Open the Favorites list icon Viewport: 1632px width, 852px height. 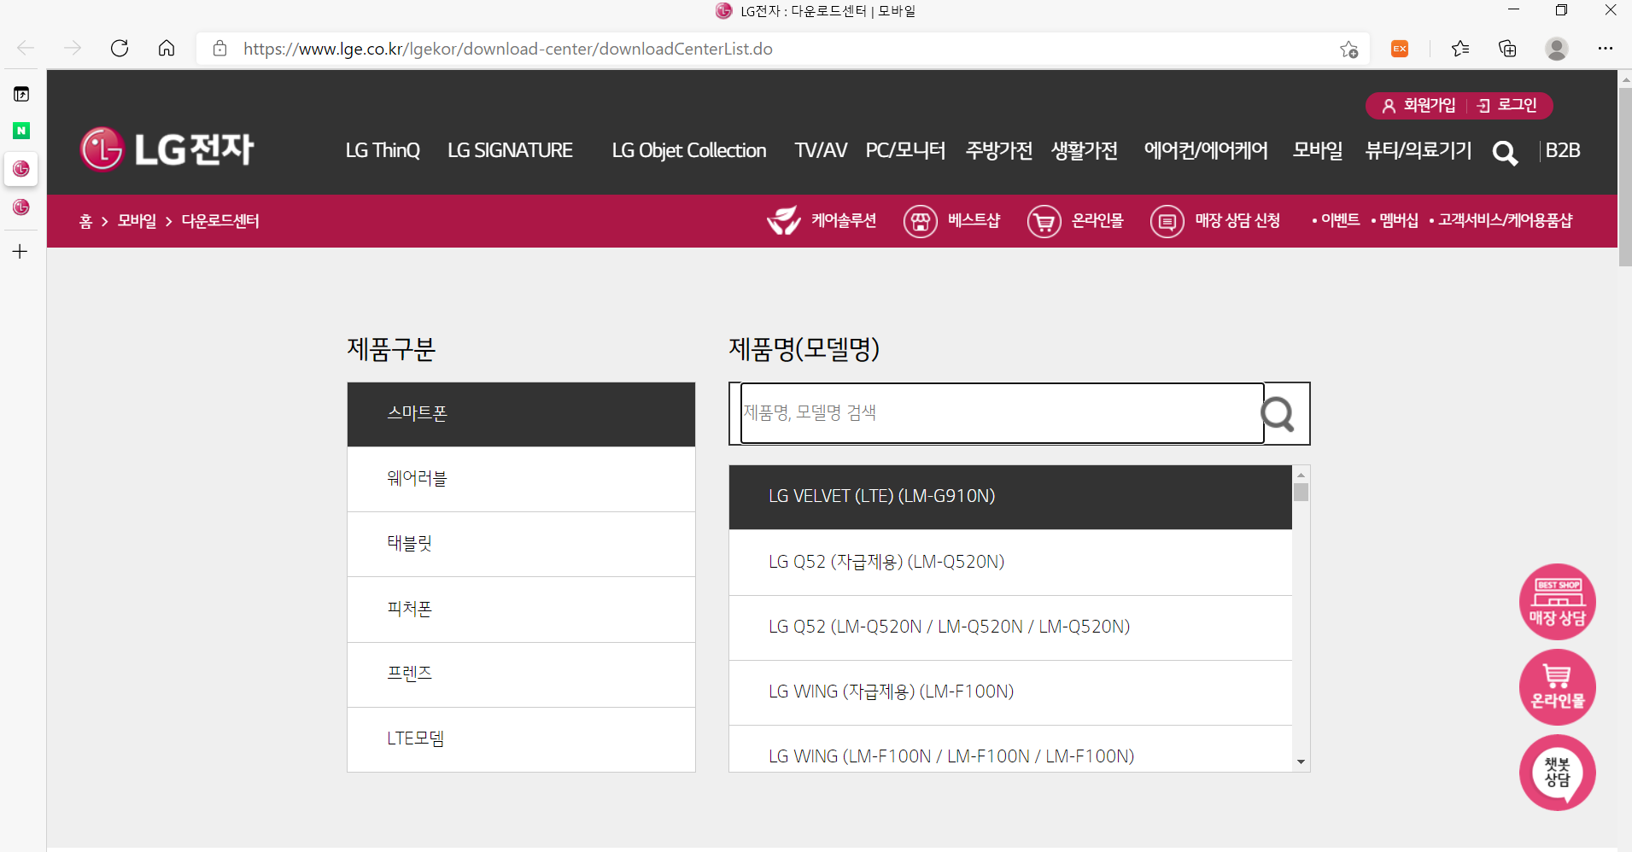(x=1460, y=49)
